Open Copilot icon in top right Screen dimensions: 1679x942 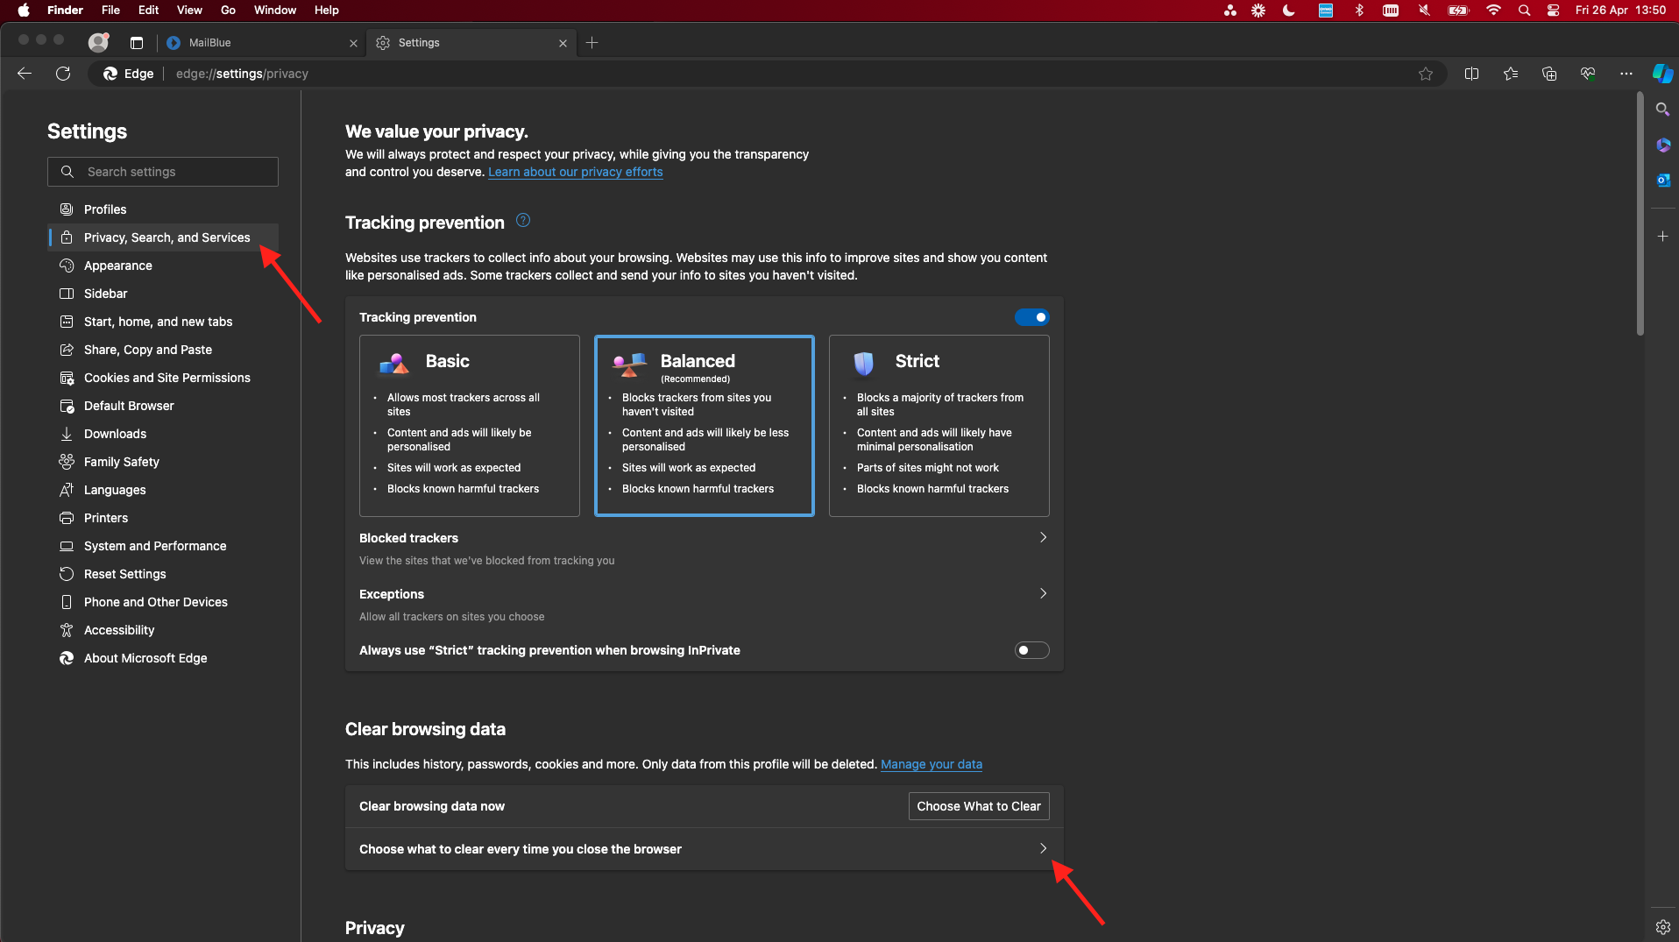click(x=1662, y=74)
